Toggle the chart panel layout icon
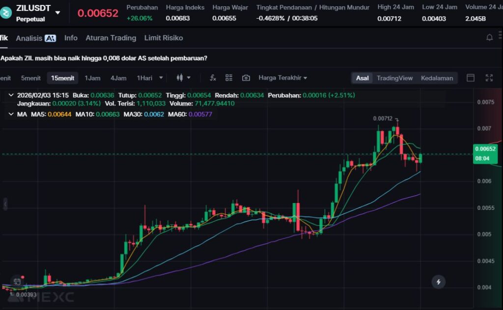This screenshot has width=503, height=310. click(471, 78)
